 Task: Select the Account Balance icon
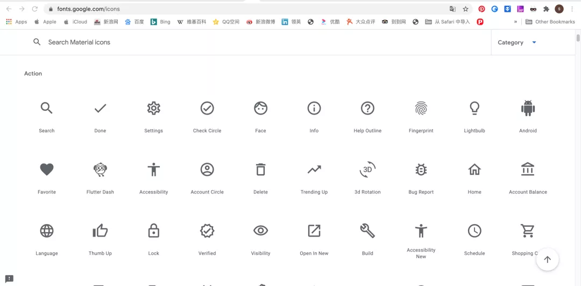click(528, 170)
